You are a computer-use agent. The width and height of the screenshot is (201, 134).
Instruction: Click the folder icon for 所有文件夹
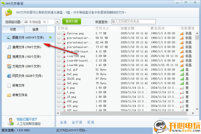click(x=9, y=95)
